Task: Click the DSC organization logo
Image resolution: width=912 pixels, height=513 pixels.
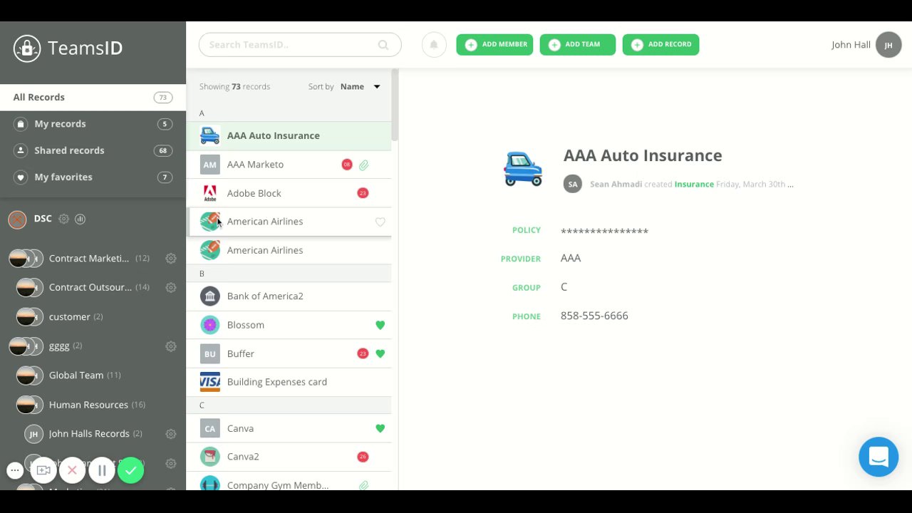Action: click(x=17, y=219)
